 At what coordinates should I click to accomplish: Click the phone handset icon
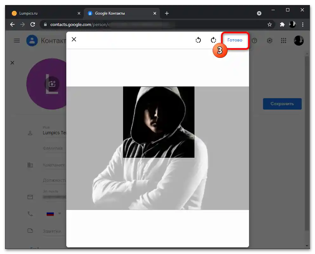point(30,214)
